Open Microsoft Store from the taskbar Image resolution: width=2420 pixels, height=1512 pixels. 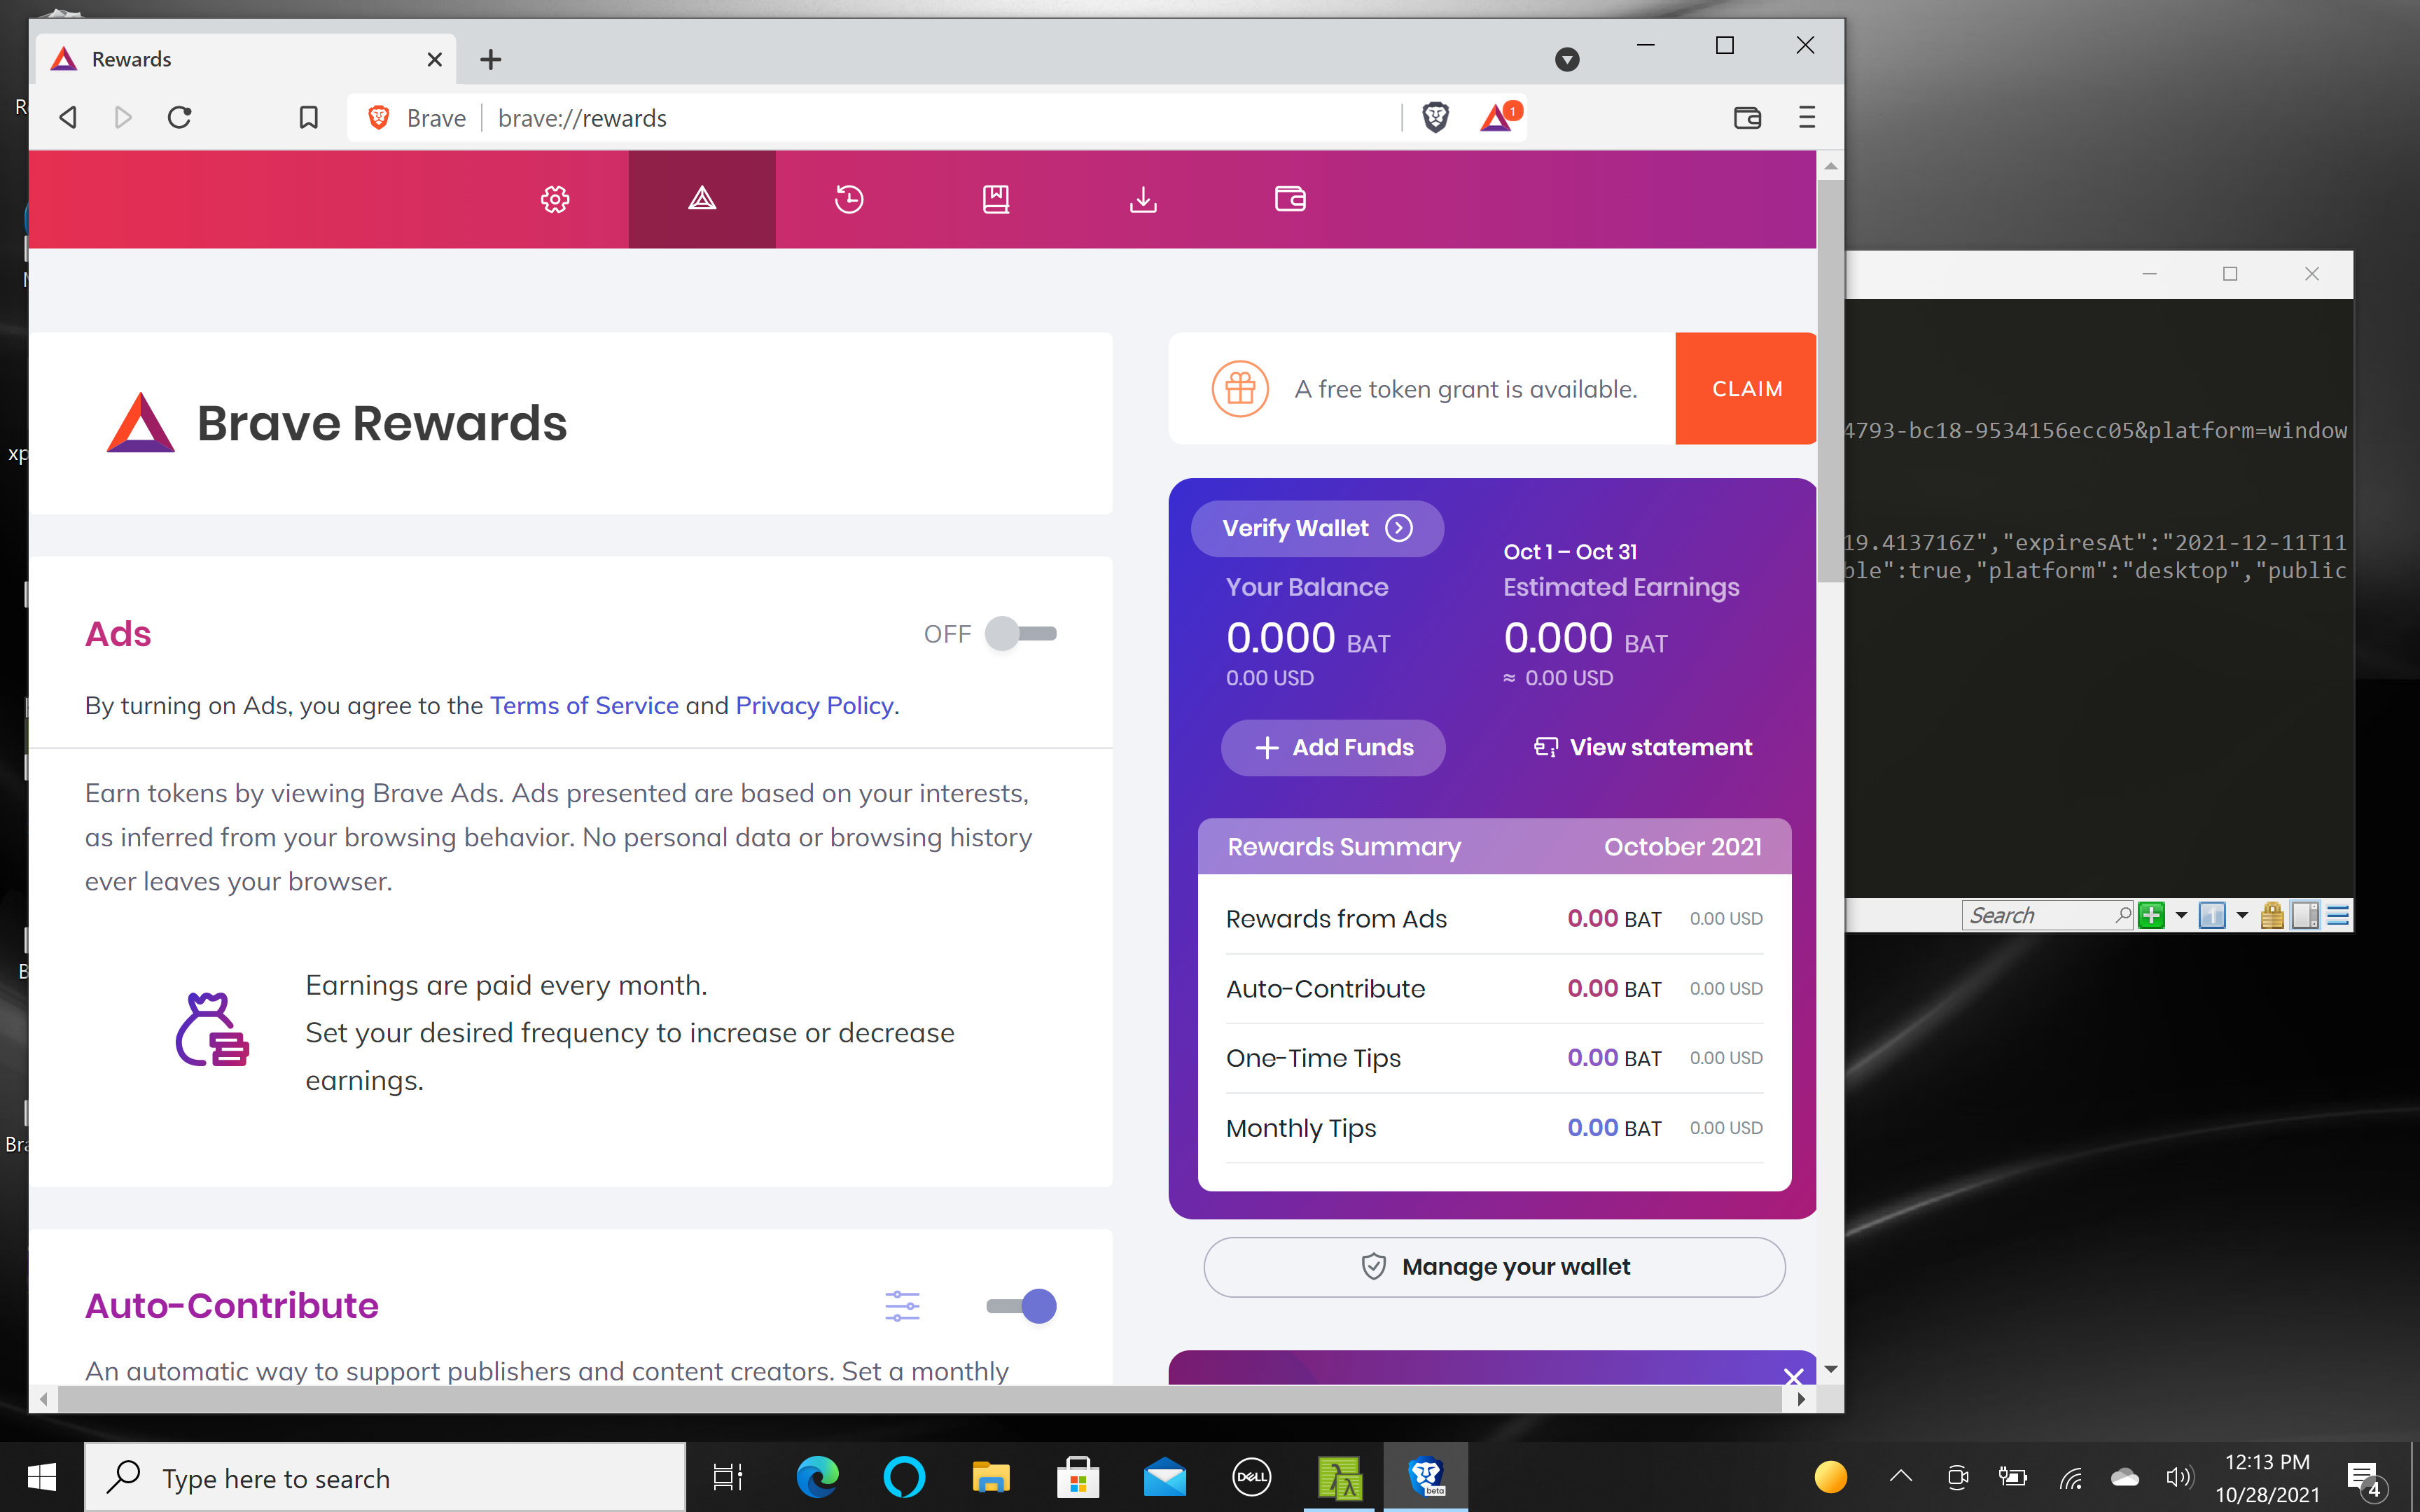point(1078,1477)
